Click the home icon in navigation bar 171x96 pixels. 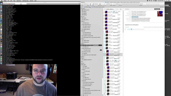82,7
